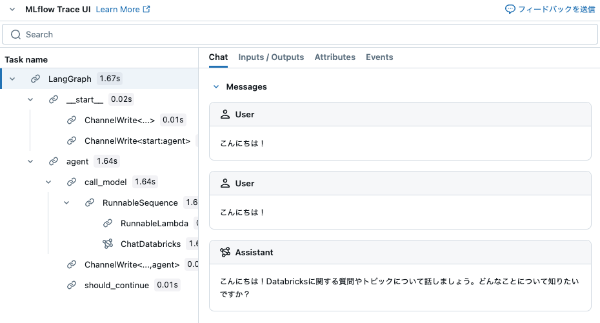Screen dimensions: 600x323
Task: Click into the Search input field
Action: (x=300, y=34)
